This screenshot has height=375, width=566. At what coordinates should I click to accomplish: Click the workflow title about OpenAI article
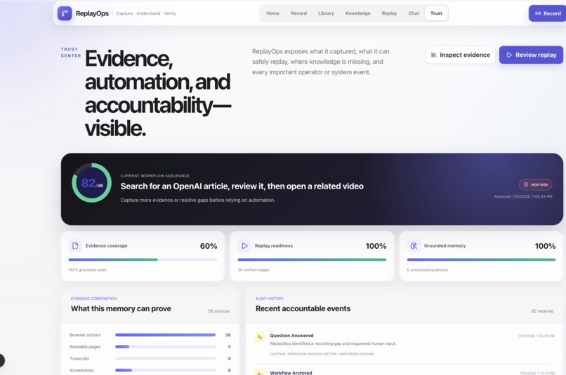(242, 186)
